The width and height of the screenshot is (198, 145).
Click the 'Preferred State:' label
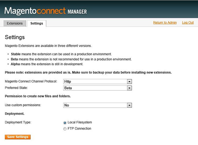click(16, 88)
